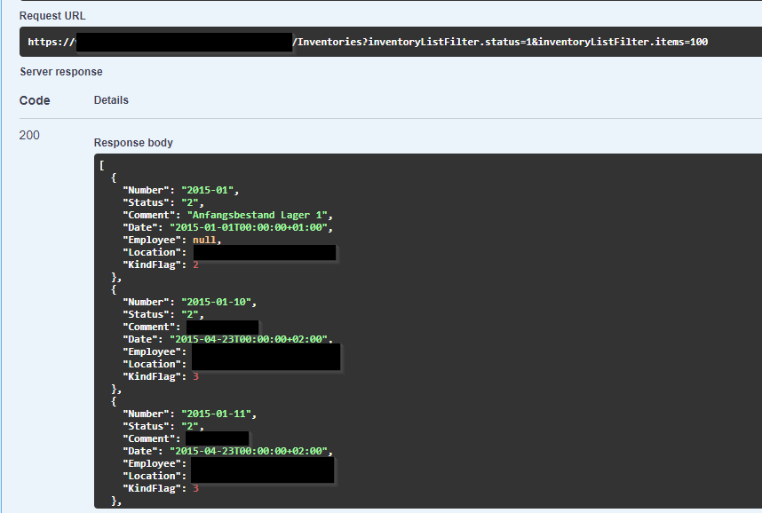This screenshot has height=513, width=762.
Task: Click the 200 status code value
Action: 28,135
